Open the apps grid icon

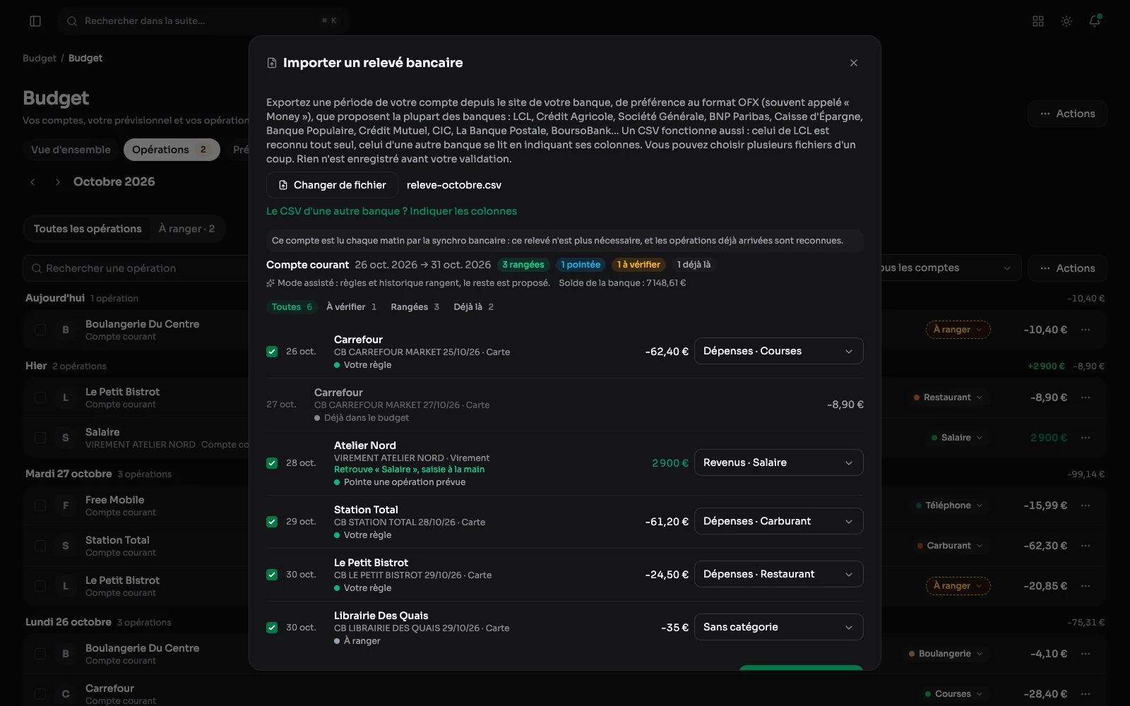[1038, 21]
